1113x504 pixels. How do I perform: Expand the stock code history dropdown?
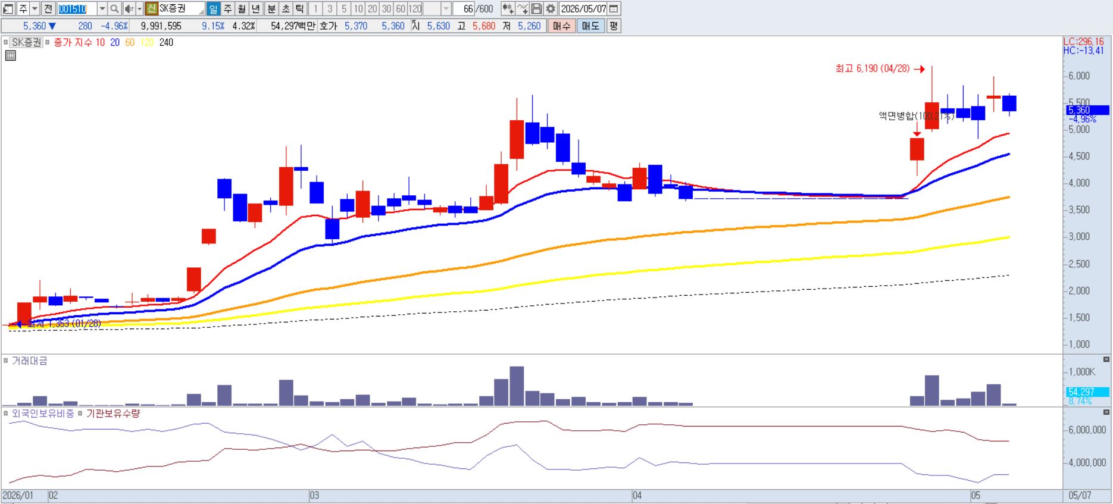[102, 9]
